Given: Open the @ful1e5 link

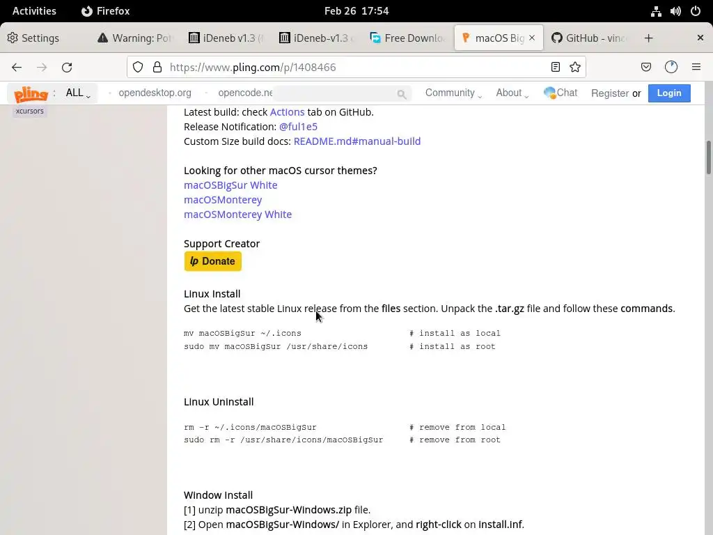Looking at the screenshot, I should [298, 127].
